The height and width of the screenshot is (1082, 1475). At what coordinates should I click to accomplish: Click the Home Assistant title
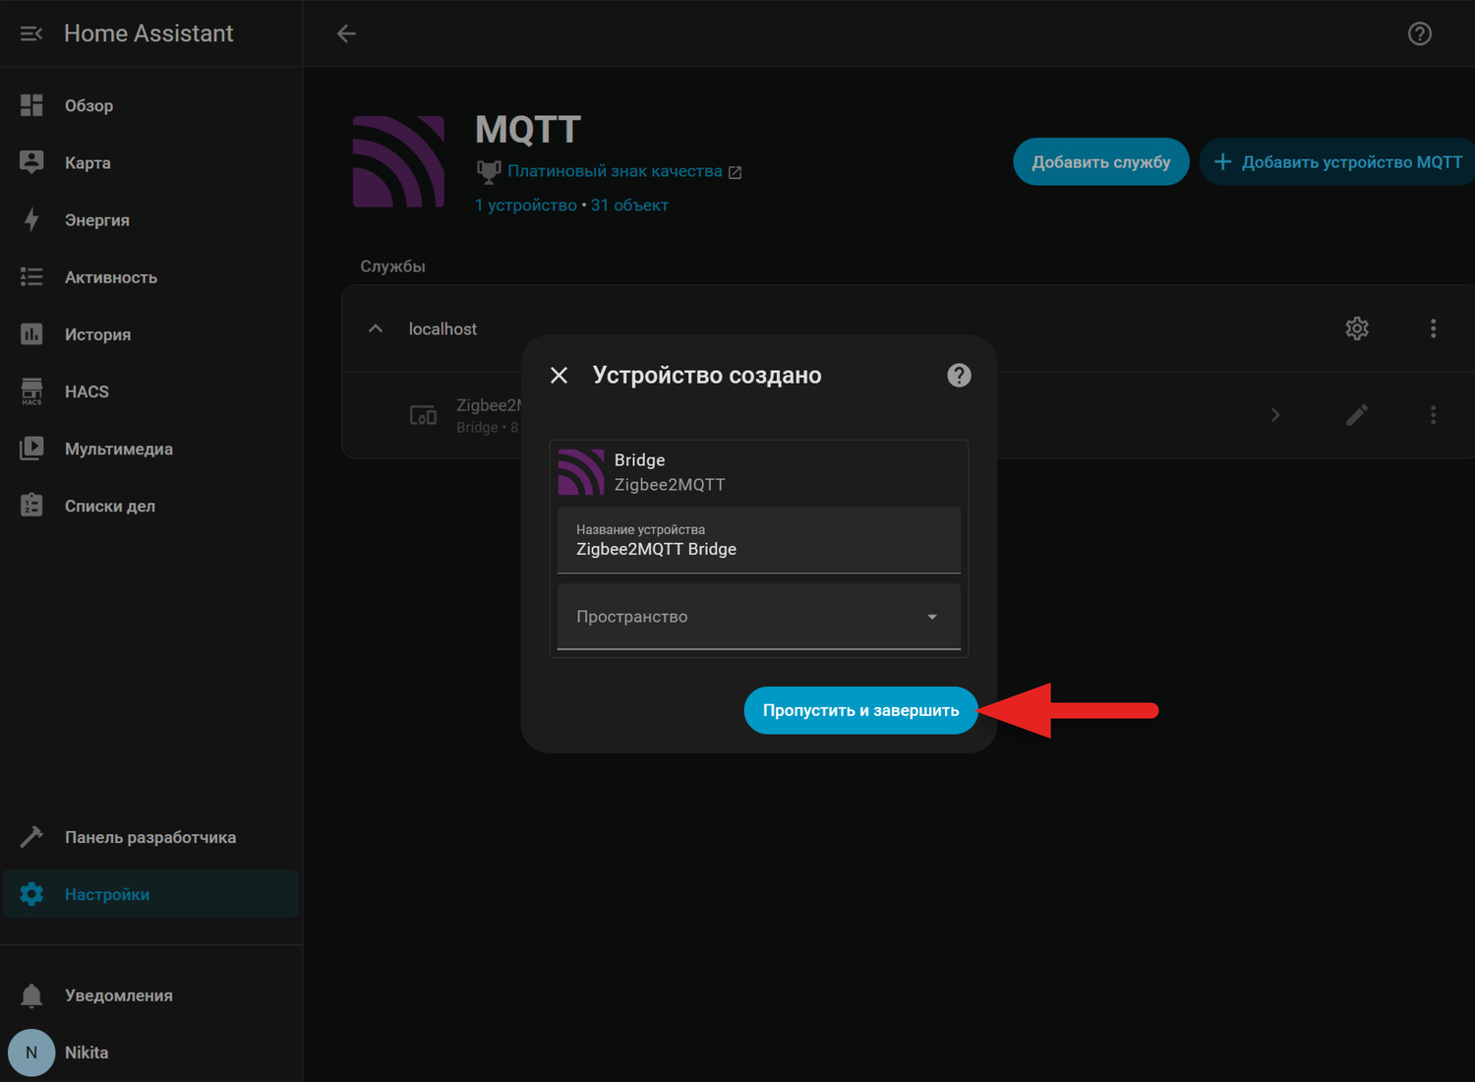(x=148, y=33)
